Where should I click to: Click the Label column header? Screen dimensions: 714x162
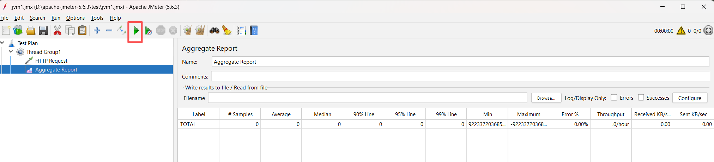[x=199, y=114]
